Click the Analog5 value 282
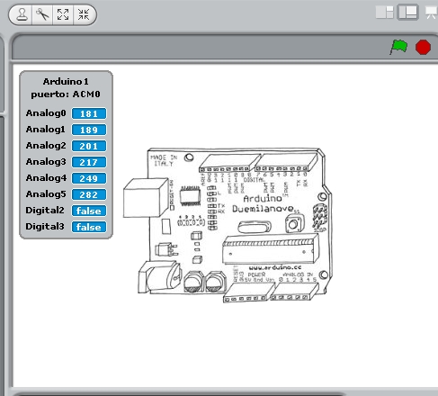438x396 pixels. coord(89,194)
